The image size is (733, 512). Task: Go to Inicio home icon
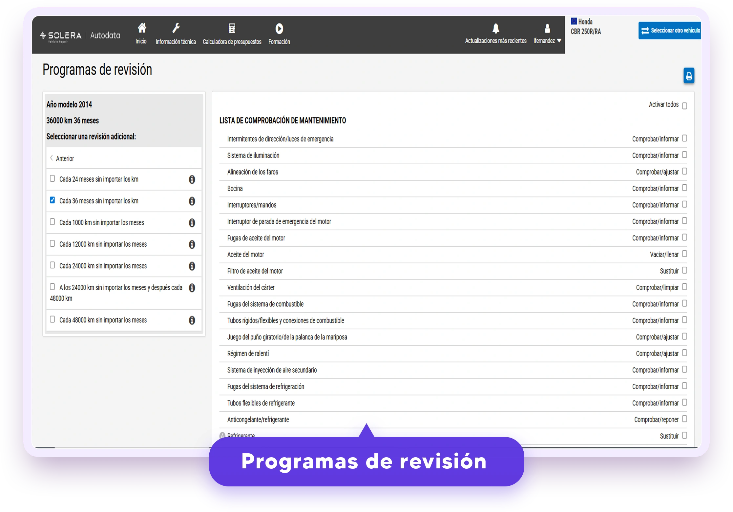point(141,28)
